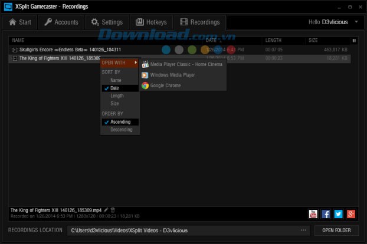
Task: Click the 00:07:05 length cell
Action: pos(274,50)
